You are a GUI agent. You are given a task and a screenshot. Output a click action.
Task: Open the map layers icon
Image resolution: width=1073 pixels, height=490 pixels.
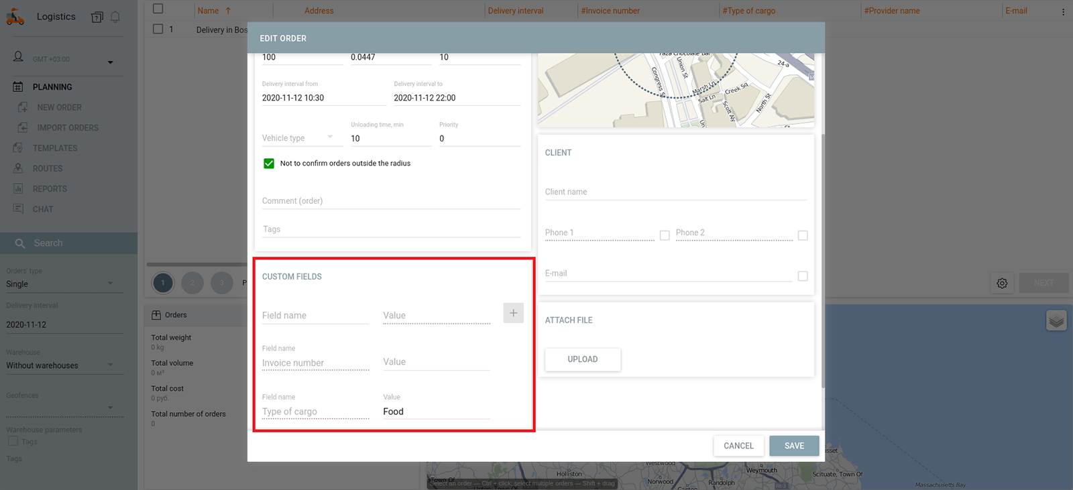tap(1056, 321)
